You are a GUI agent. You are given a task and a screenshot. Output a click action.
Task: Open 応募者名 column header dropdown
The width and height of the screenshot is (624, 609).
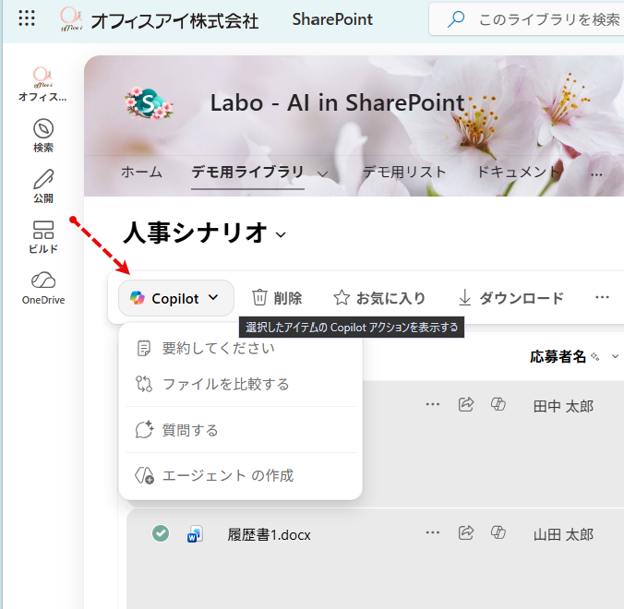coord(615,356)
